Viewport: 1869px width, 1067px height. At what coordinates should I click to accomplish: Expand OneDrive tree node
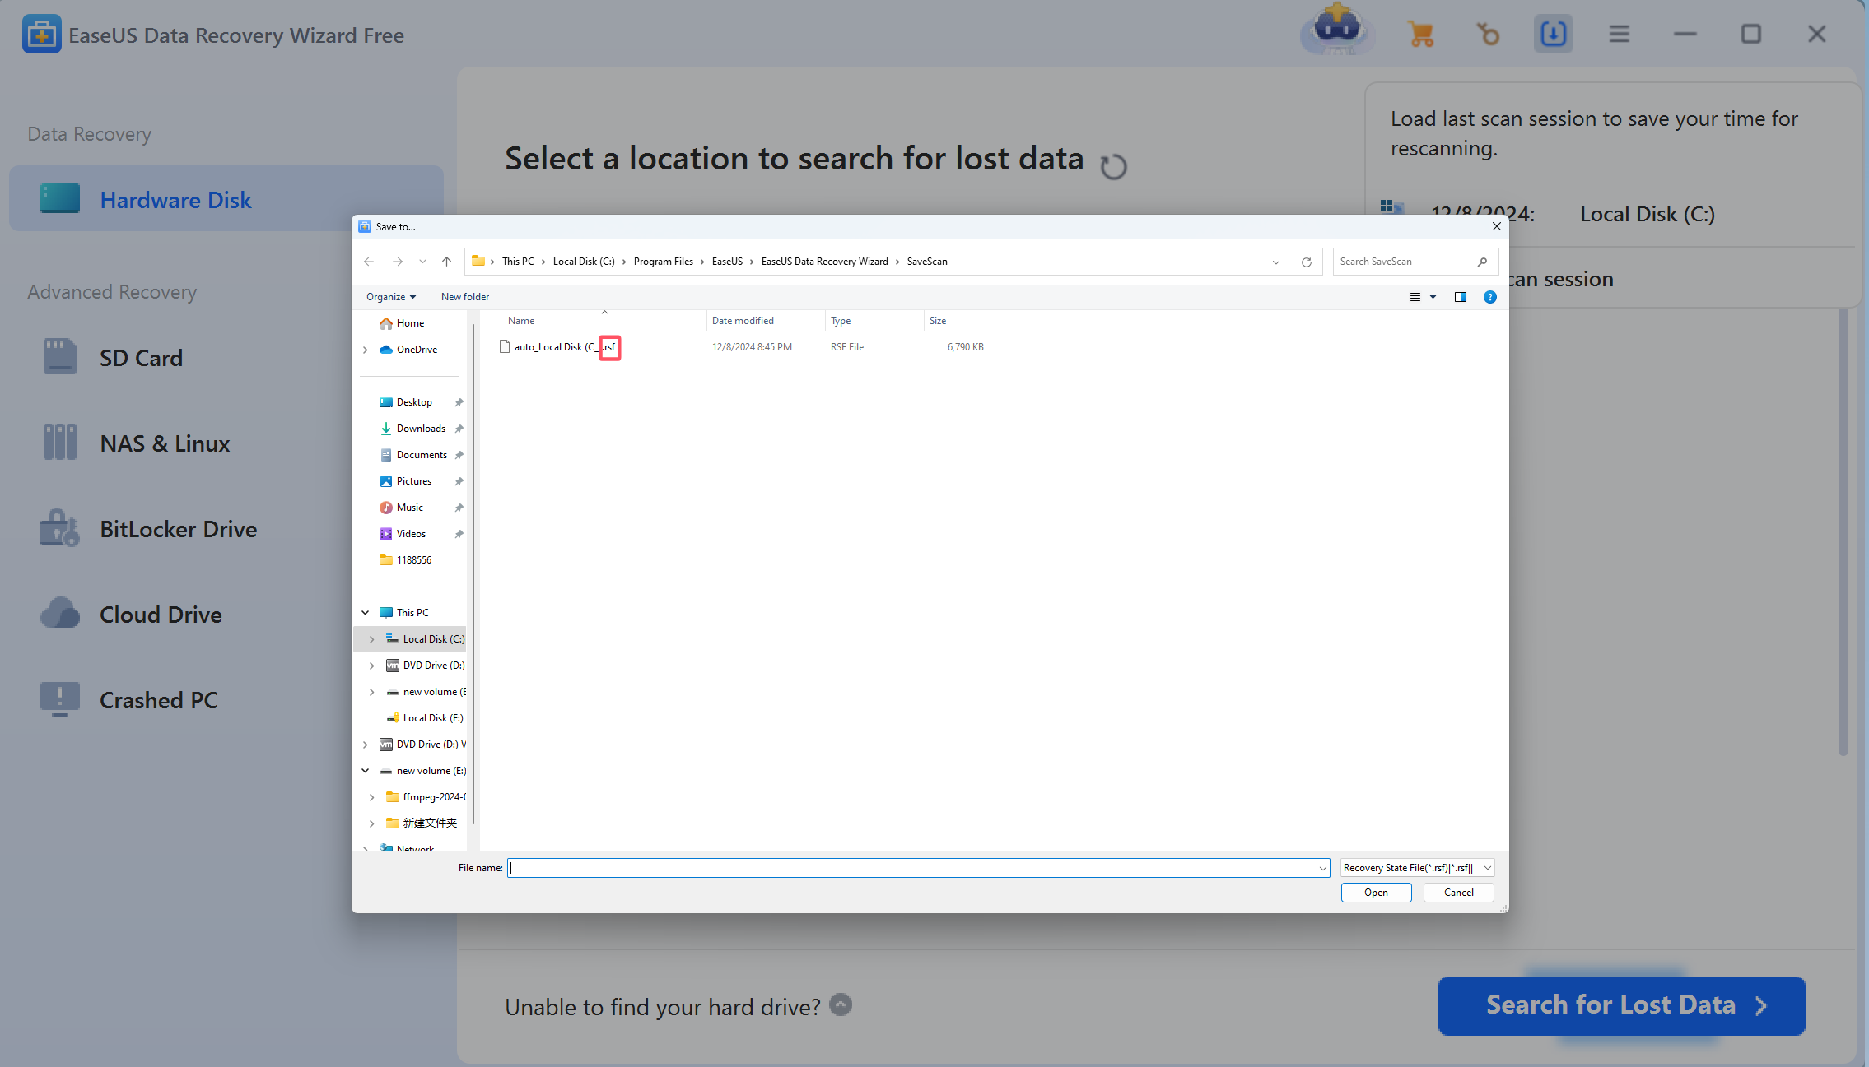pos(366,350)
